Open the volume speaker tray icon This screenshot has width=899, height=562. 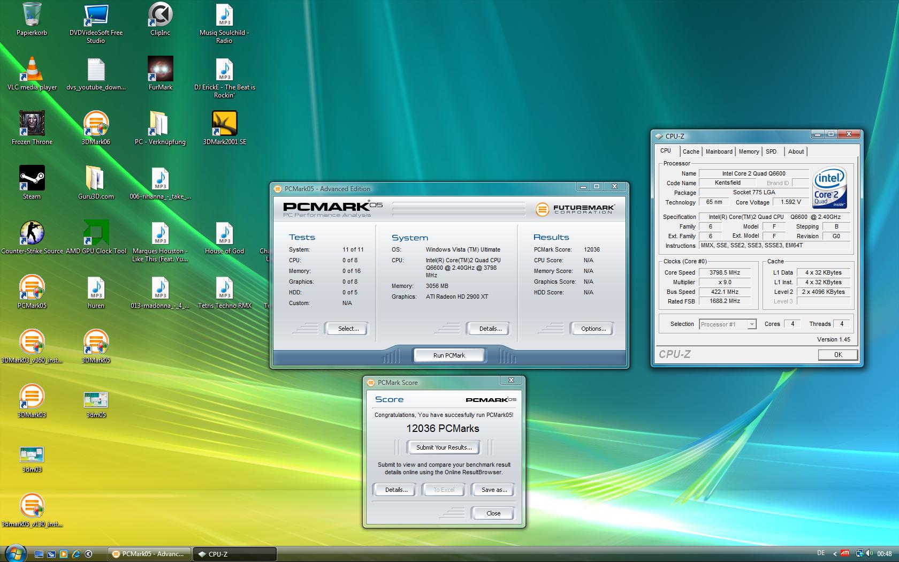click(x=870, y=553)
